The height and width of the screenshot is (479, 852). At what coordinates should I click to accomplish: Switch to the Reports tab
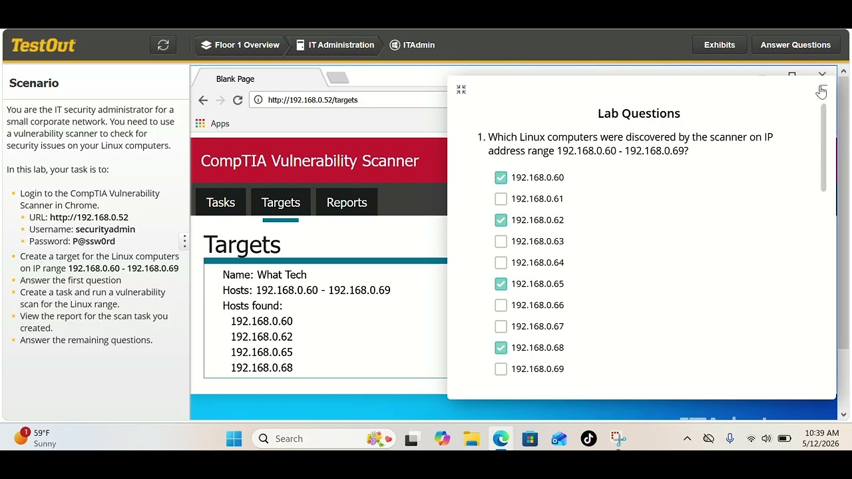point(347,202)
